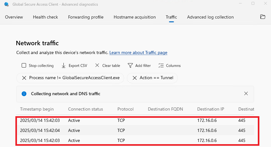
Task: Remove the Process name filter
Action: coord(24,78)
